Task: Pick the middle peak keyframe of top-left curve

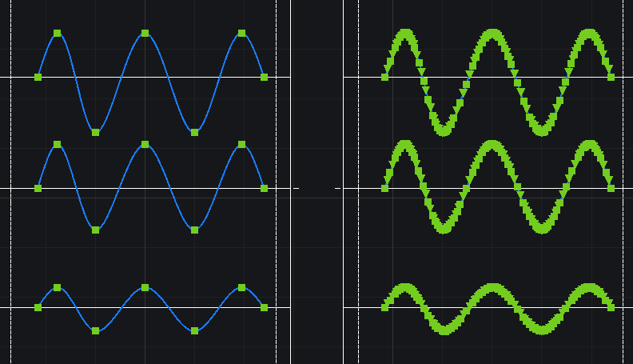Action: pos(145,34)
